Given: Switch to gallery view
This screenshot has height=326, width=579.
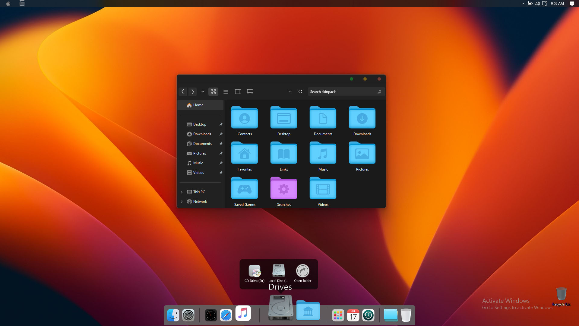Looking at the screenshot, I should coord(250,91).
